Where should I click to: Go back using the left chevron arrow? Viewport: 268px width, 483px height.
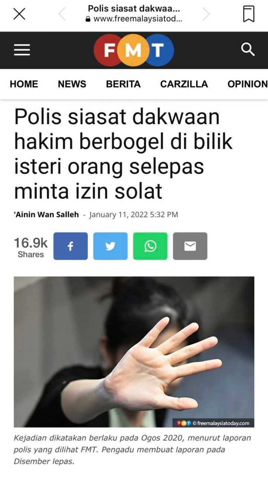point(62,14)
